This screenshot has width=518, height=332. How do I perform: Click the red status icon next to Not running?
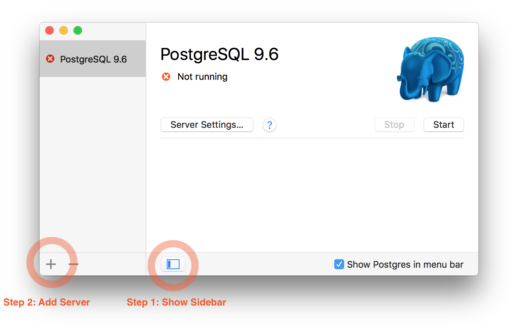click(x=166, y=77)
